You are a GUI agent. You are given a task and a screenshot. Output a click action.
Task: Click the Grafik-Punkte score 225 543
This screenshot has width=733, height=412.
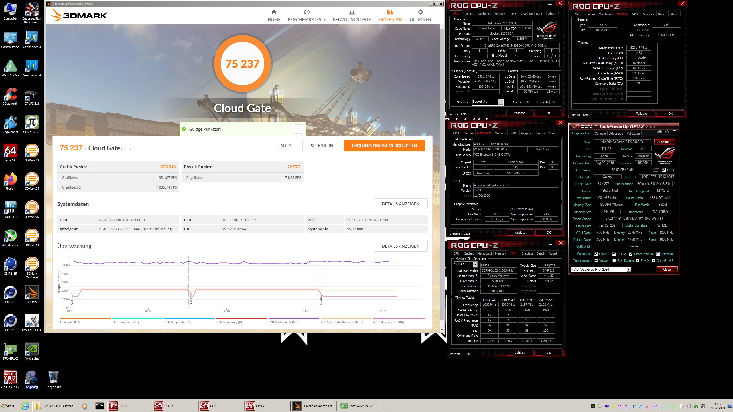(168, 167)
